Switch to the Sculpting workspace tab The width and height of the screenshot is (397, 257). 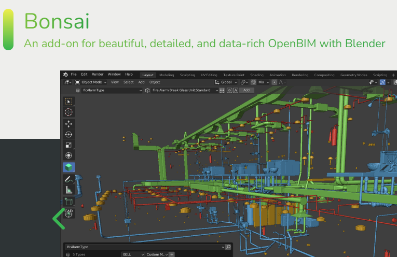click(187, 75)
